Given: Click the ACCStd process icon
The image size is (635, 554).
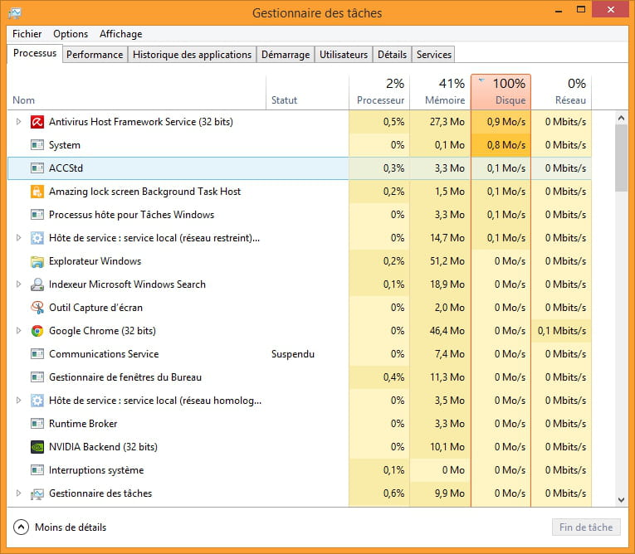Looking at the screenshot, I should pyautogui.click(x=37, y=168).
